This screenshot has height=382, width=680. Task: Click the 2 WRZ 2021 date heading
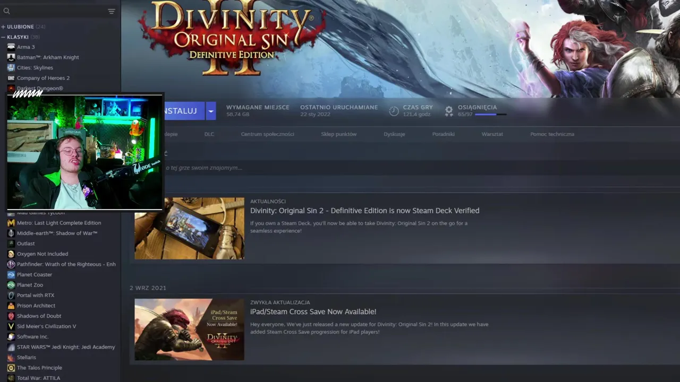click(148, 288)
